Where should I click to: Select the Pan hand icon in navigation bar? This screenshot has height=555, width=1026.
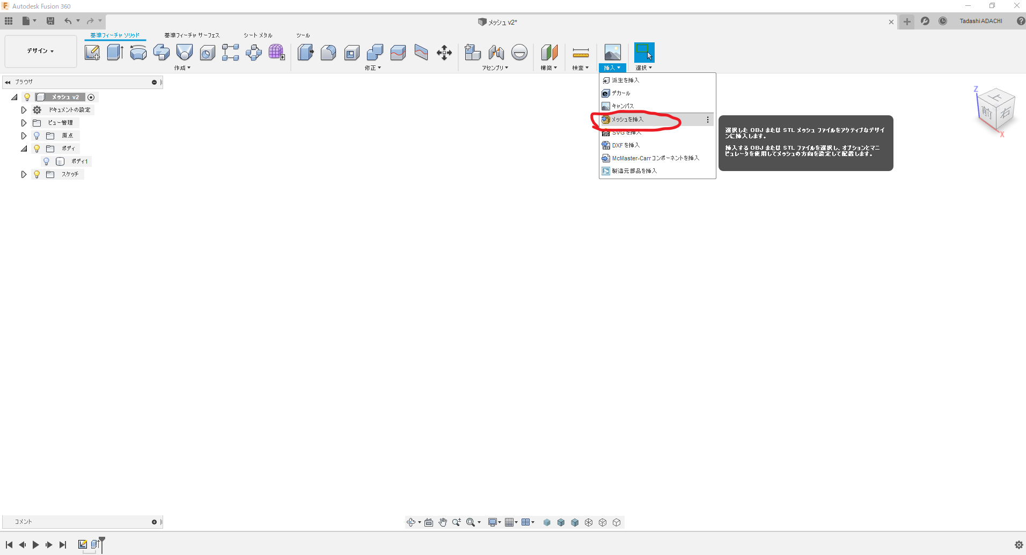coord(443,522)
